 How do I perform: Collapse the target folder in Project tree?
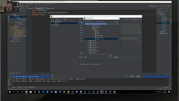(x=12, y=27)
